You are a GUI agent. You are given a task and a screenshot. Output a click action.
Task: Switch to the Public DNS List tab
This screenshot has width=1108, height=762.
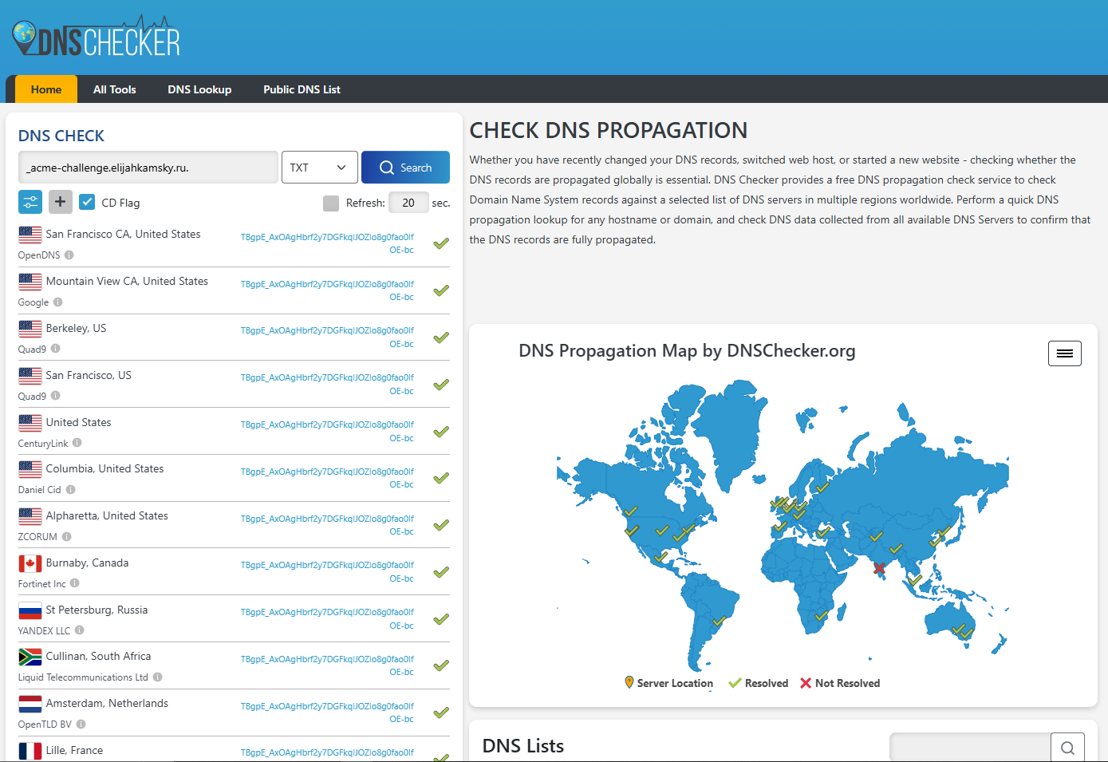coord(302,89)
